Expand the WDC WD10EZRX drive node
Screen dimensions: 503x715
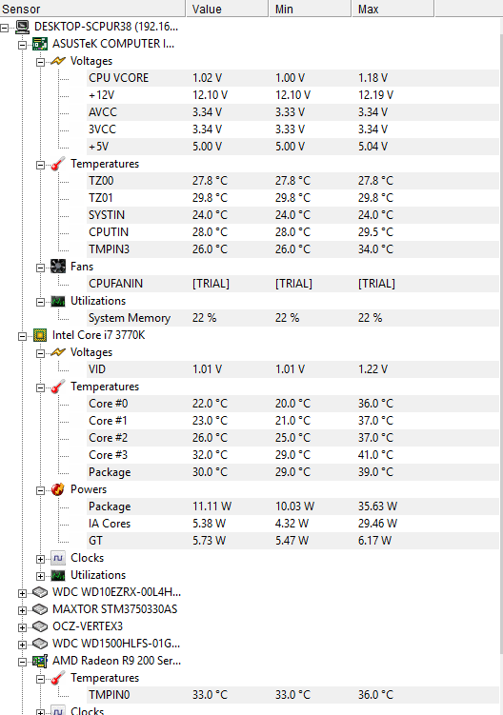pyautogui.click(x=22, y=594)
